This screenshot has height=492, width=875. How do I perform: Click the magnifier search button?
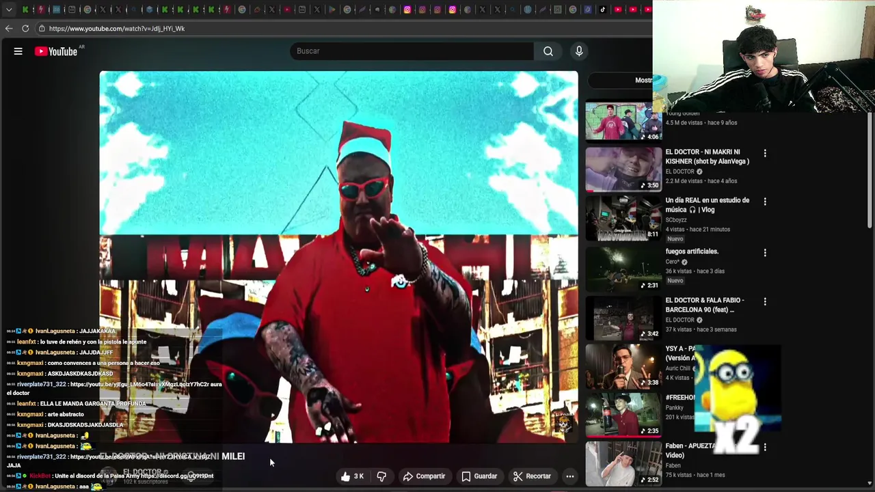tap(548, 51)
